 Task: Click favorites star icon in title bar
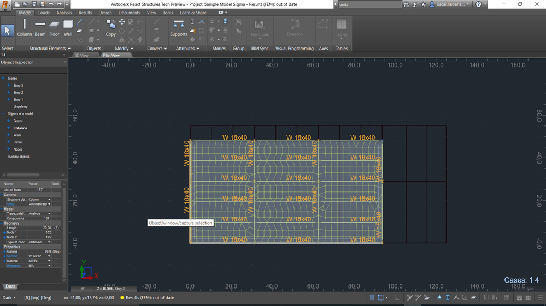[x=423, y=4]
